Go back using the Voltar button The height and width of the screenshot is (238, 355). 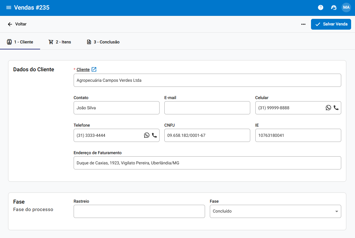(x=17, y=24)
